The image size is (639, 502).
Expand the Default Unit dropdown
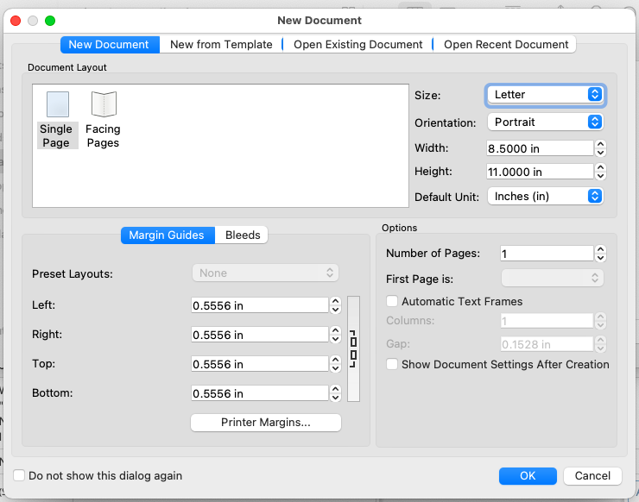coord(545,197)
